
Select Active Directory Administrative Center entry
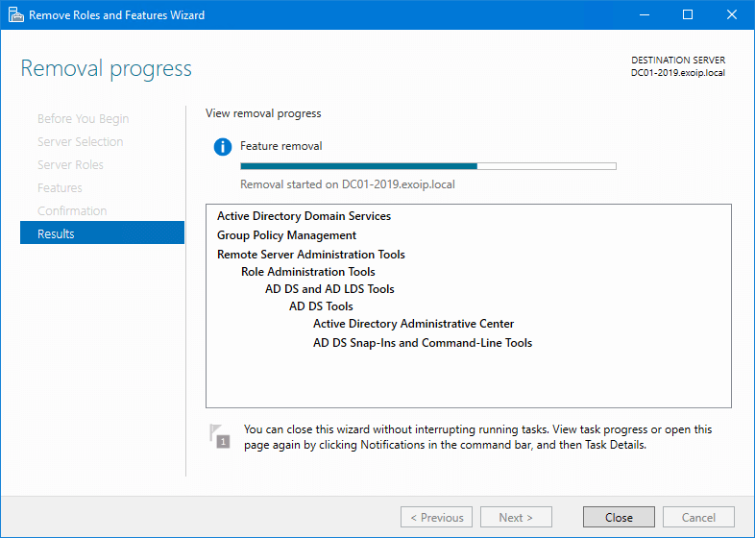pos(414,324)
